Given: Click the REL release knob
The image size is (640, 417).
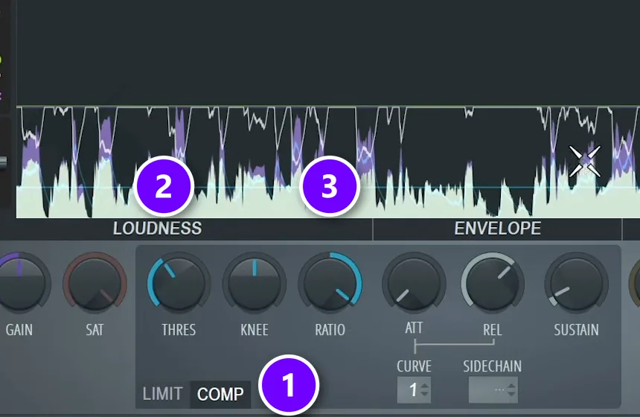Looking at the screenshot, I should click(493, 284).
